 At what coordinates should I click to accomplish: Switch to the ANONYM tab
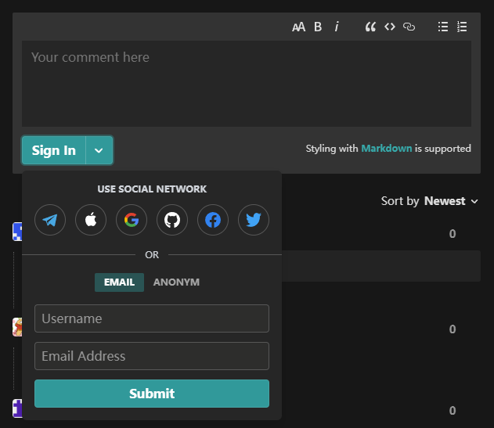(x=176, y=282)
